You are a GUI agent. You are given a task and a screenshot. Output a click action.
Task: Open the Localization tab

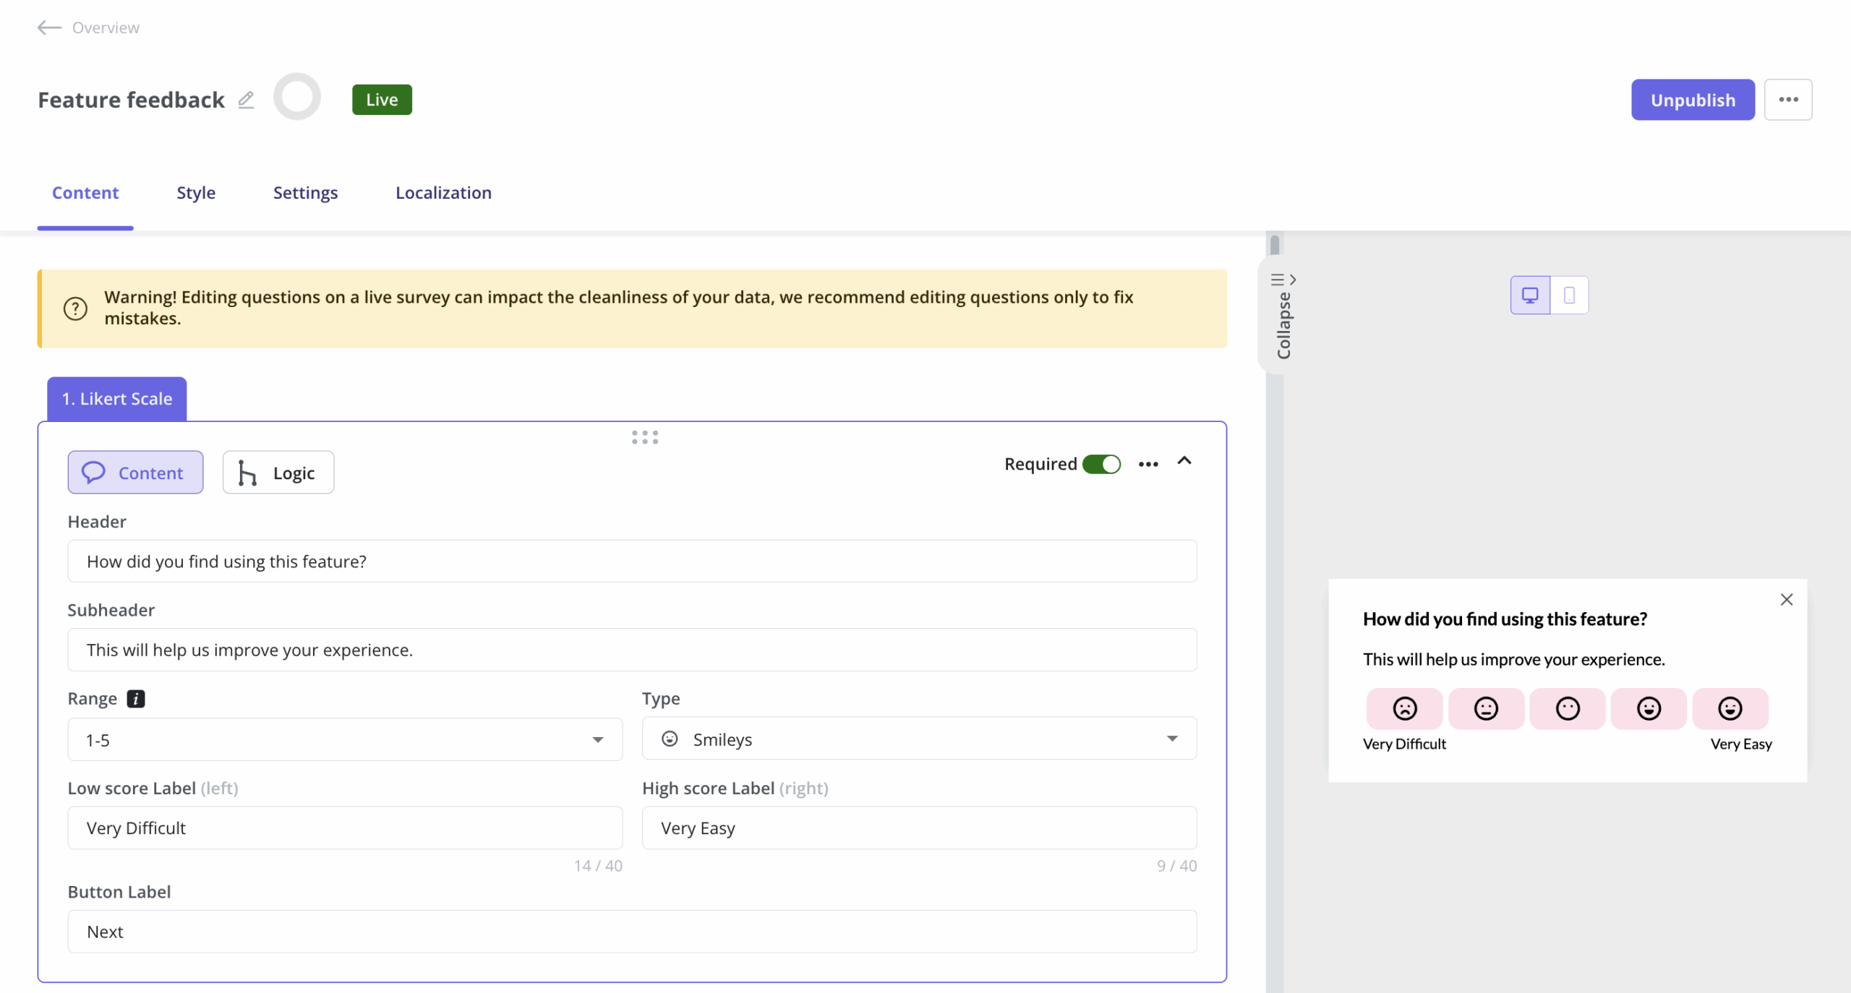(443, 193)
